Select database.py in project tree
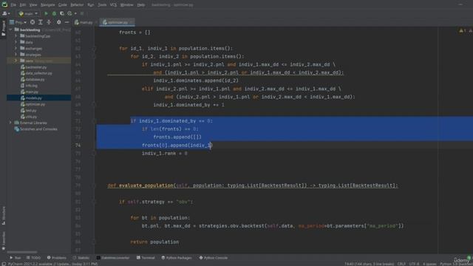 (35, 79)
